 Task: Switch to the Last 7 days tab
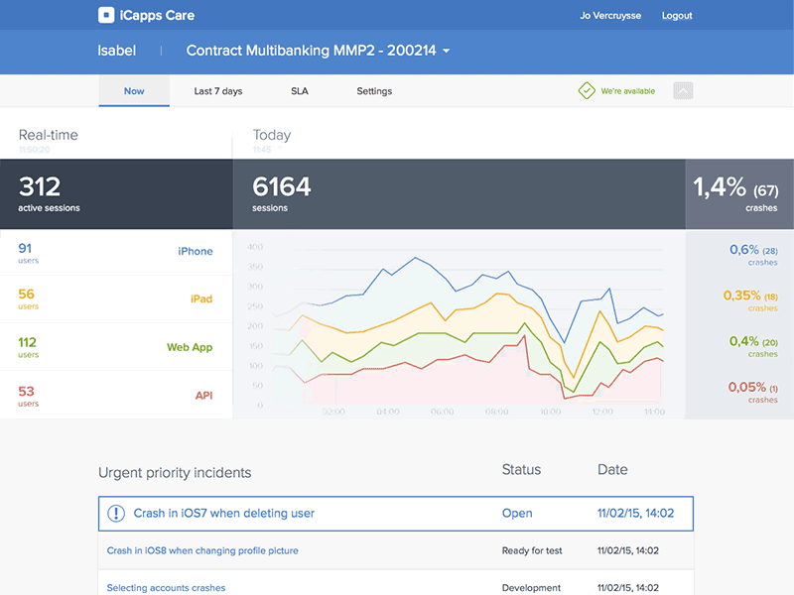tap(217, 90)
